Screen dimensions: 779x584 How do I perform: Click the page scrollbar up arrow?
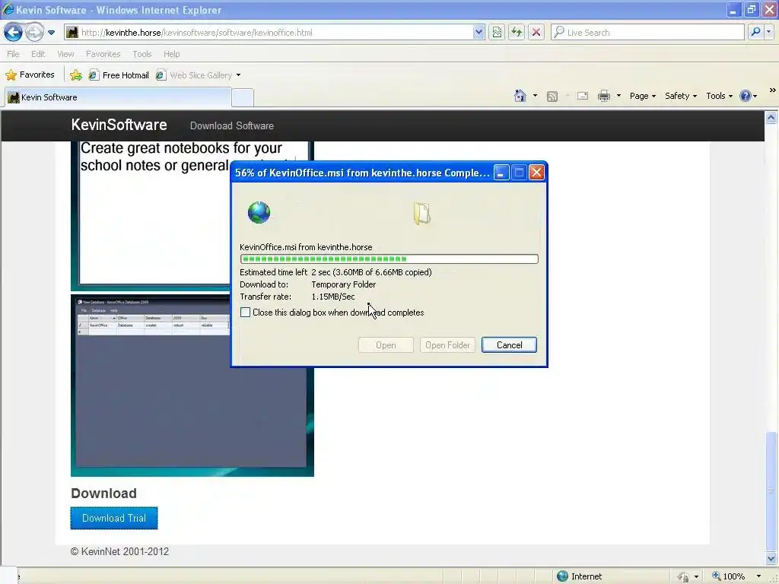tap(771, 118)
